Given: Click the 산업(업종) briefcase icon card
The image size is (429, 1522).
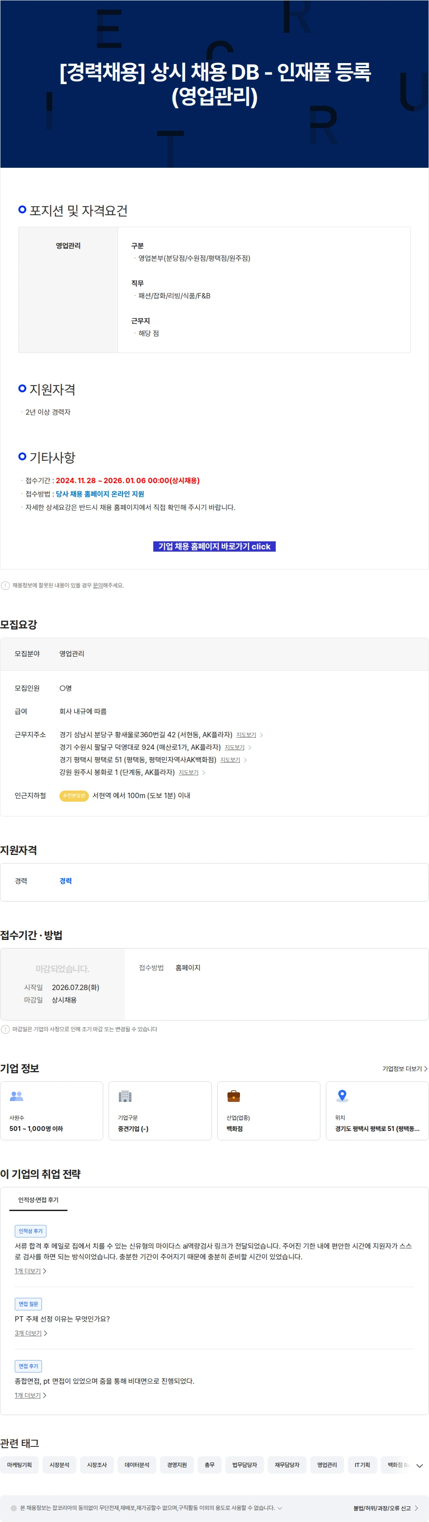Looking at the screenshot, I should click(x=269, y=1111).
